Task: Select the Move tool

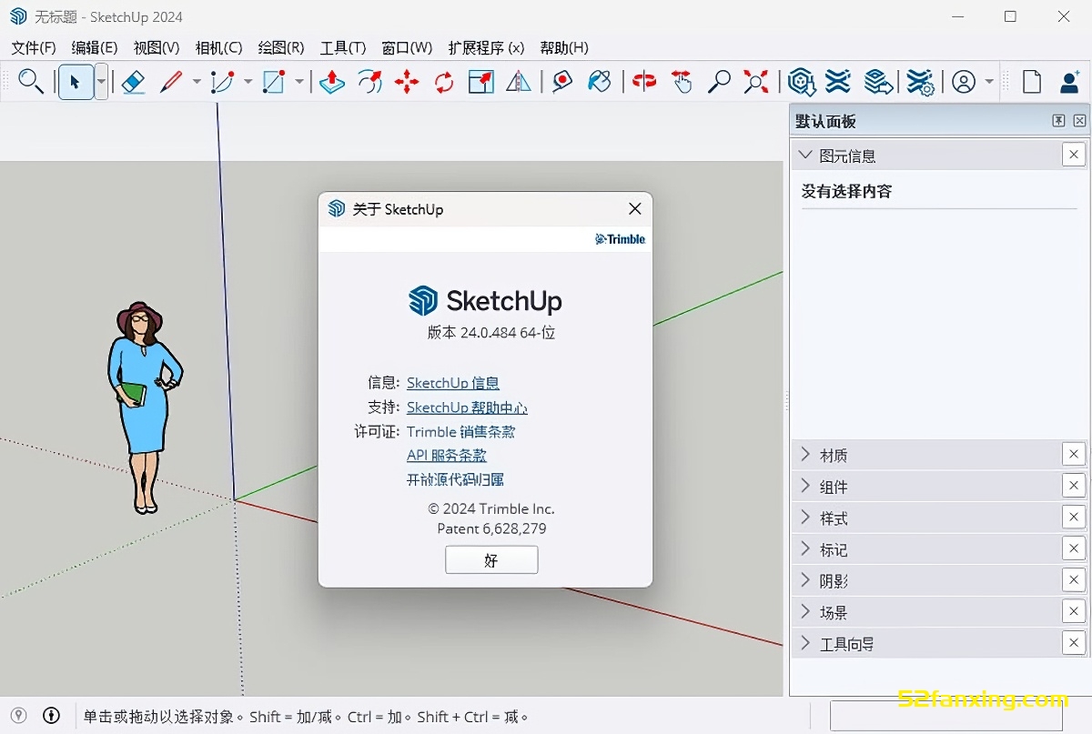Action: click(407, 82)
